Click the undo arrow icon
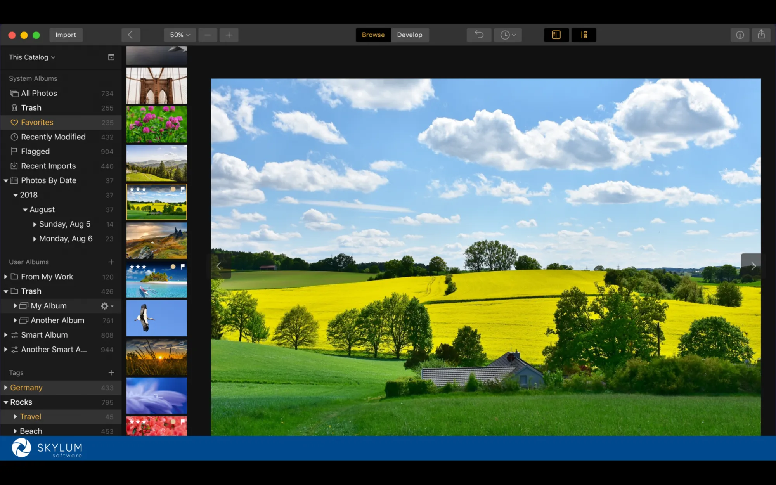This screenshot has height=485, width=776. (479, 35)
